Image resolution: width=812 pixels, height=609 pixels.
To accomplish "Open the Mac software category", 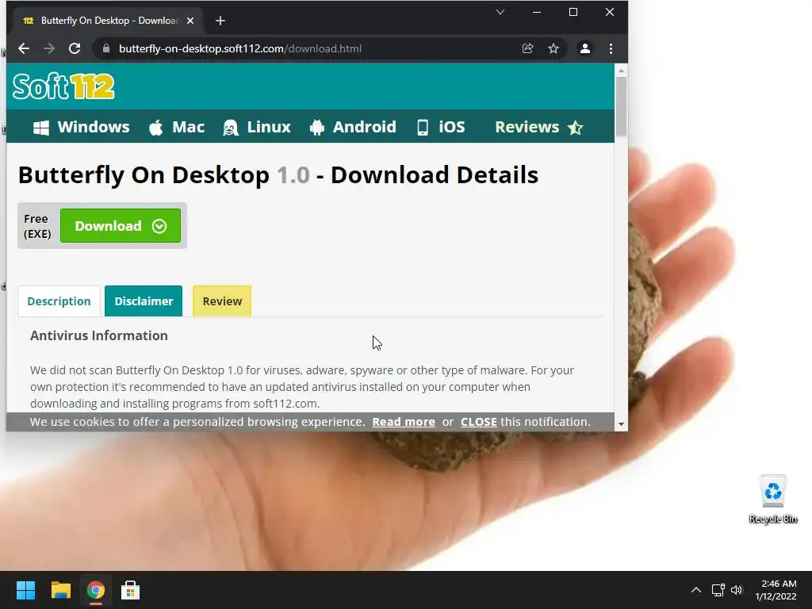I will 177,127.
